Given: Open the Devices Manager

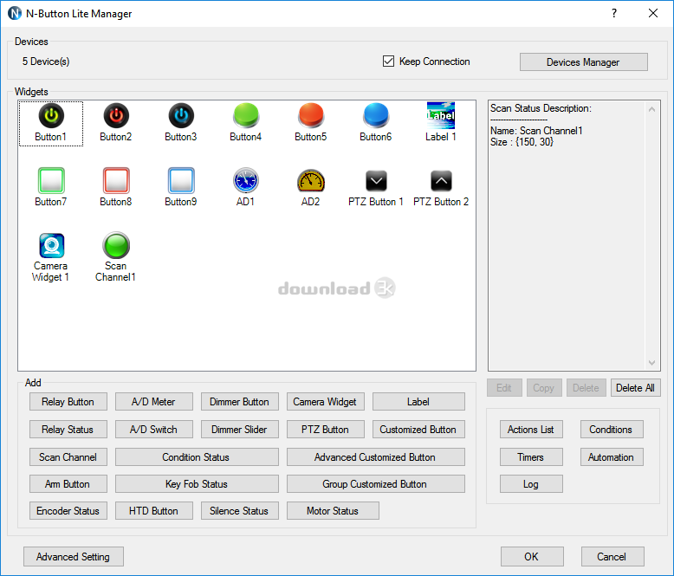Looking at the screenshot, I should click(583, 62).
